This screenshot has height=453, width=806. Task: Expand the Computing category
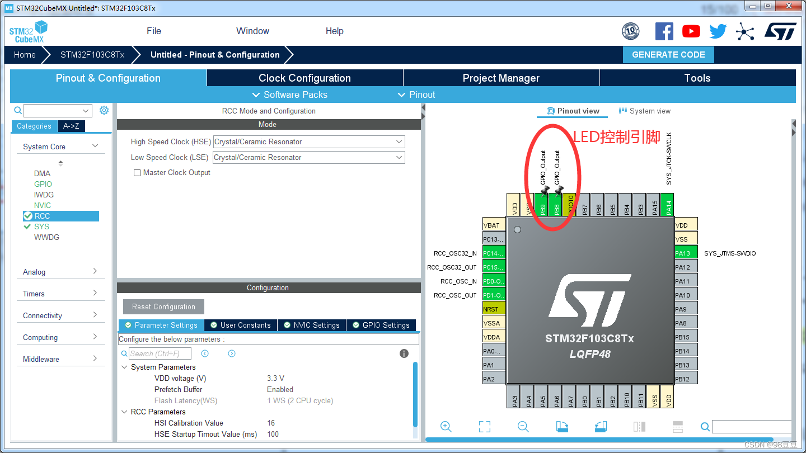coord(95,337)
